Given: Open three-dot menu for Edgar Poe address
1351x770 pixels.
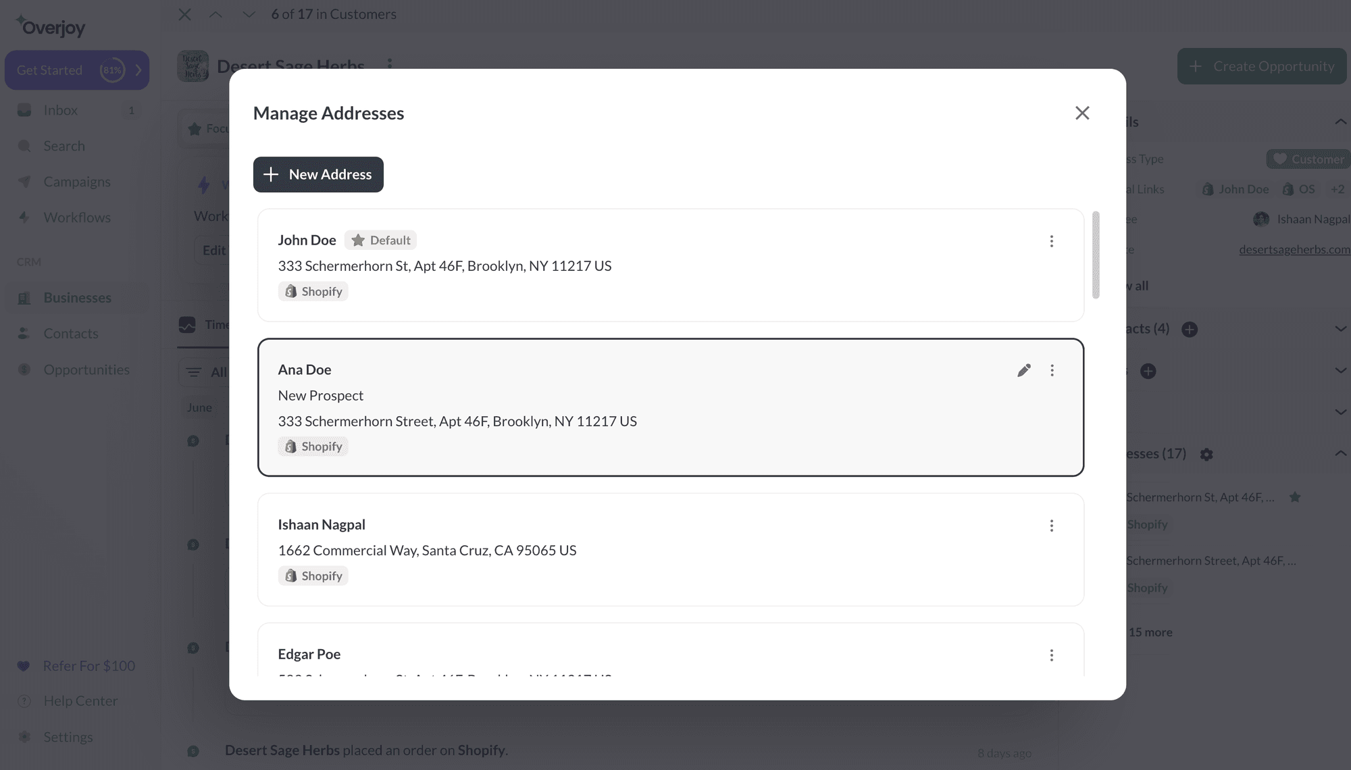Looking at the screenshot, I should coord(1051,655).
